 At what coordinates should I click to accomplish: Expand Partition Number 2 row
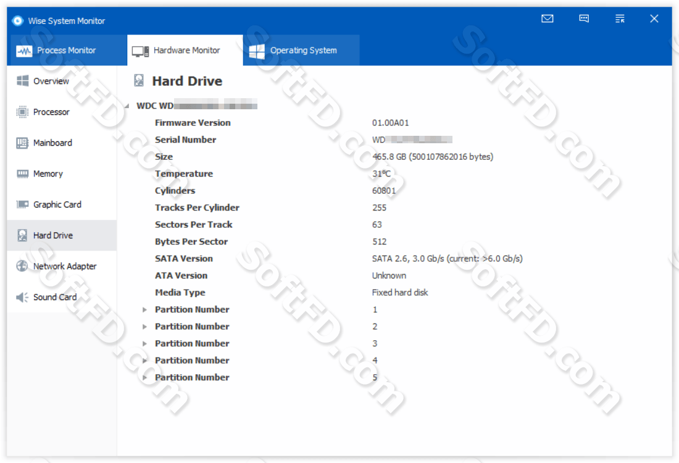pos(144,327)
